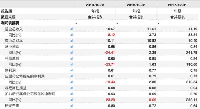Click chart icon for 营业总收入 row
The image size is (200, 109).
[72, 29]
